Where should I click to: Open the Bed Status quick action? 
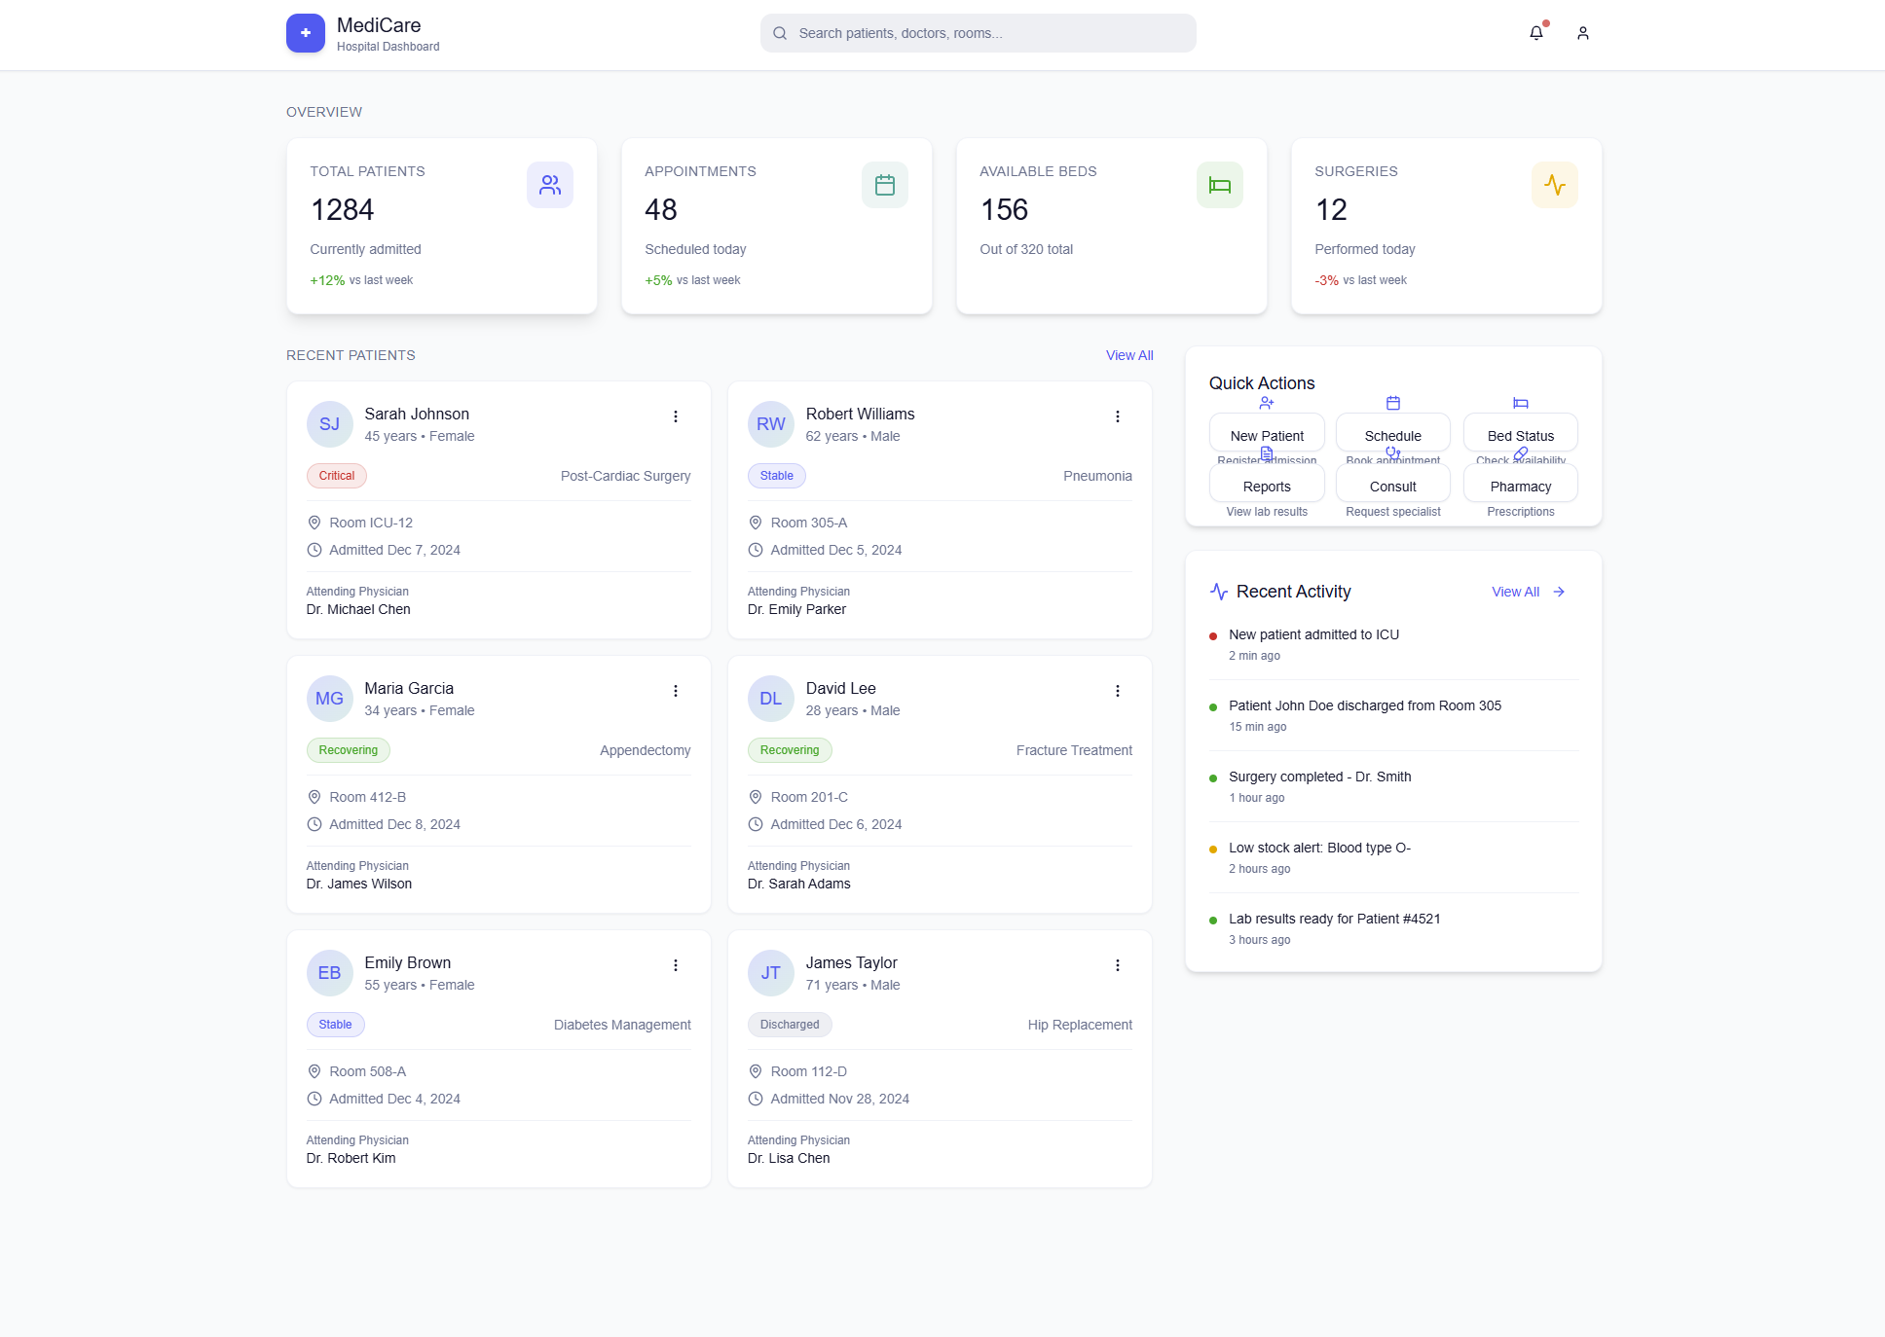(x=1520, y=433)
